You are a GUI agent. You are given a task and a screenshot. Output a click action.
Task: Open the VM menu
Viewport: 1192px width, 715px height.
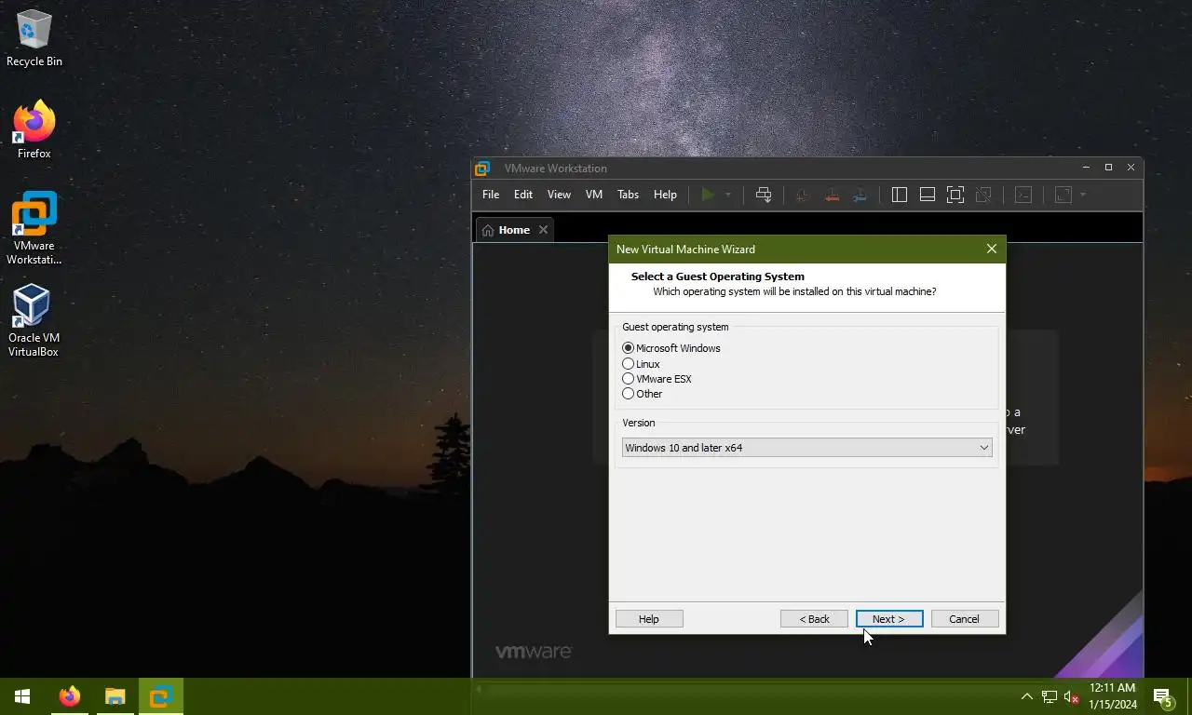click(594, 195)
